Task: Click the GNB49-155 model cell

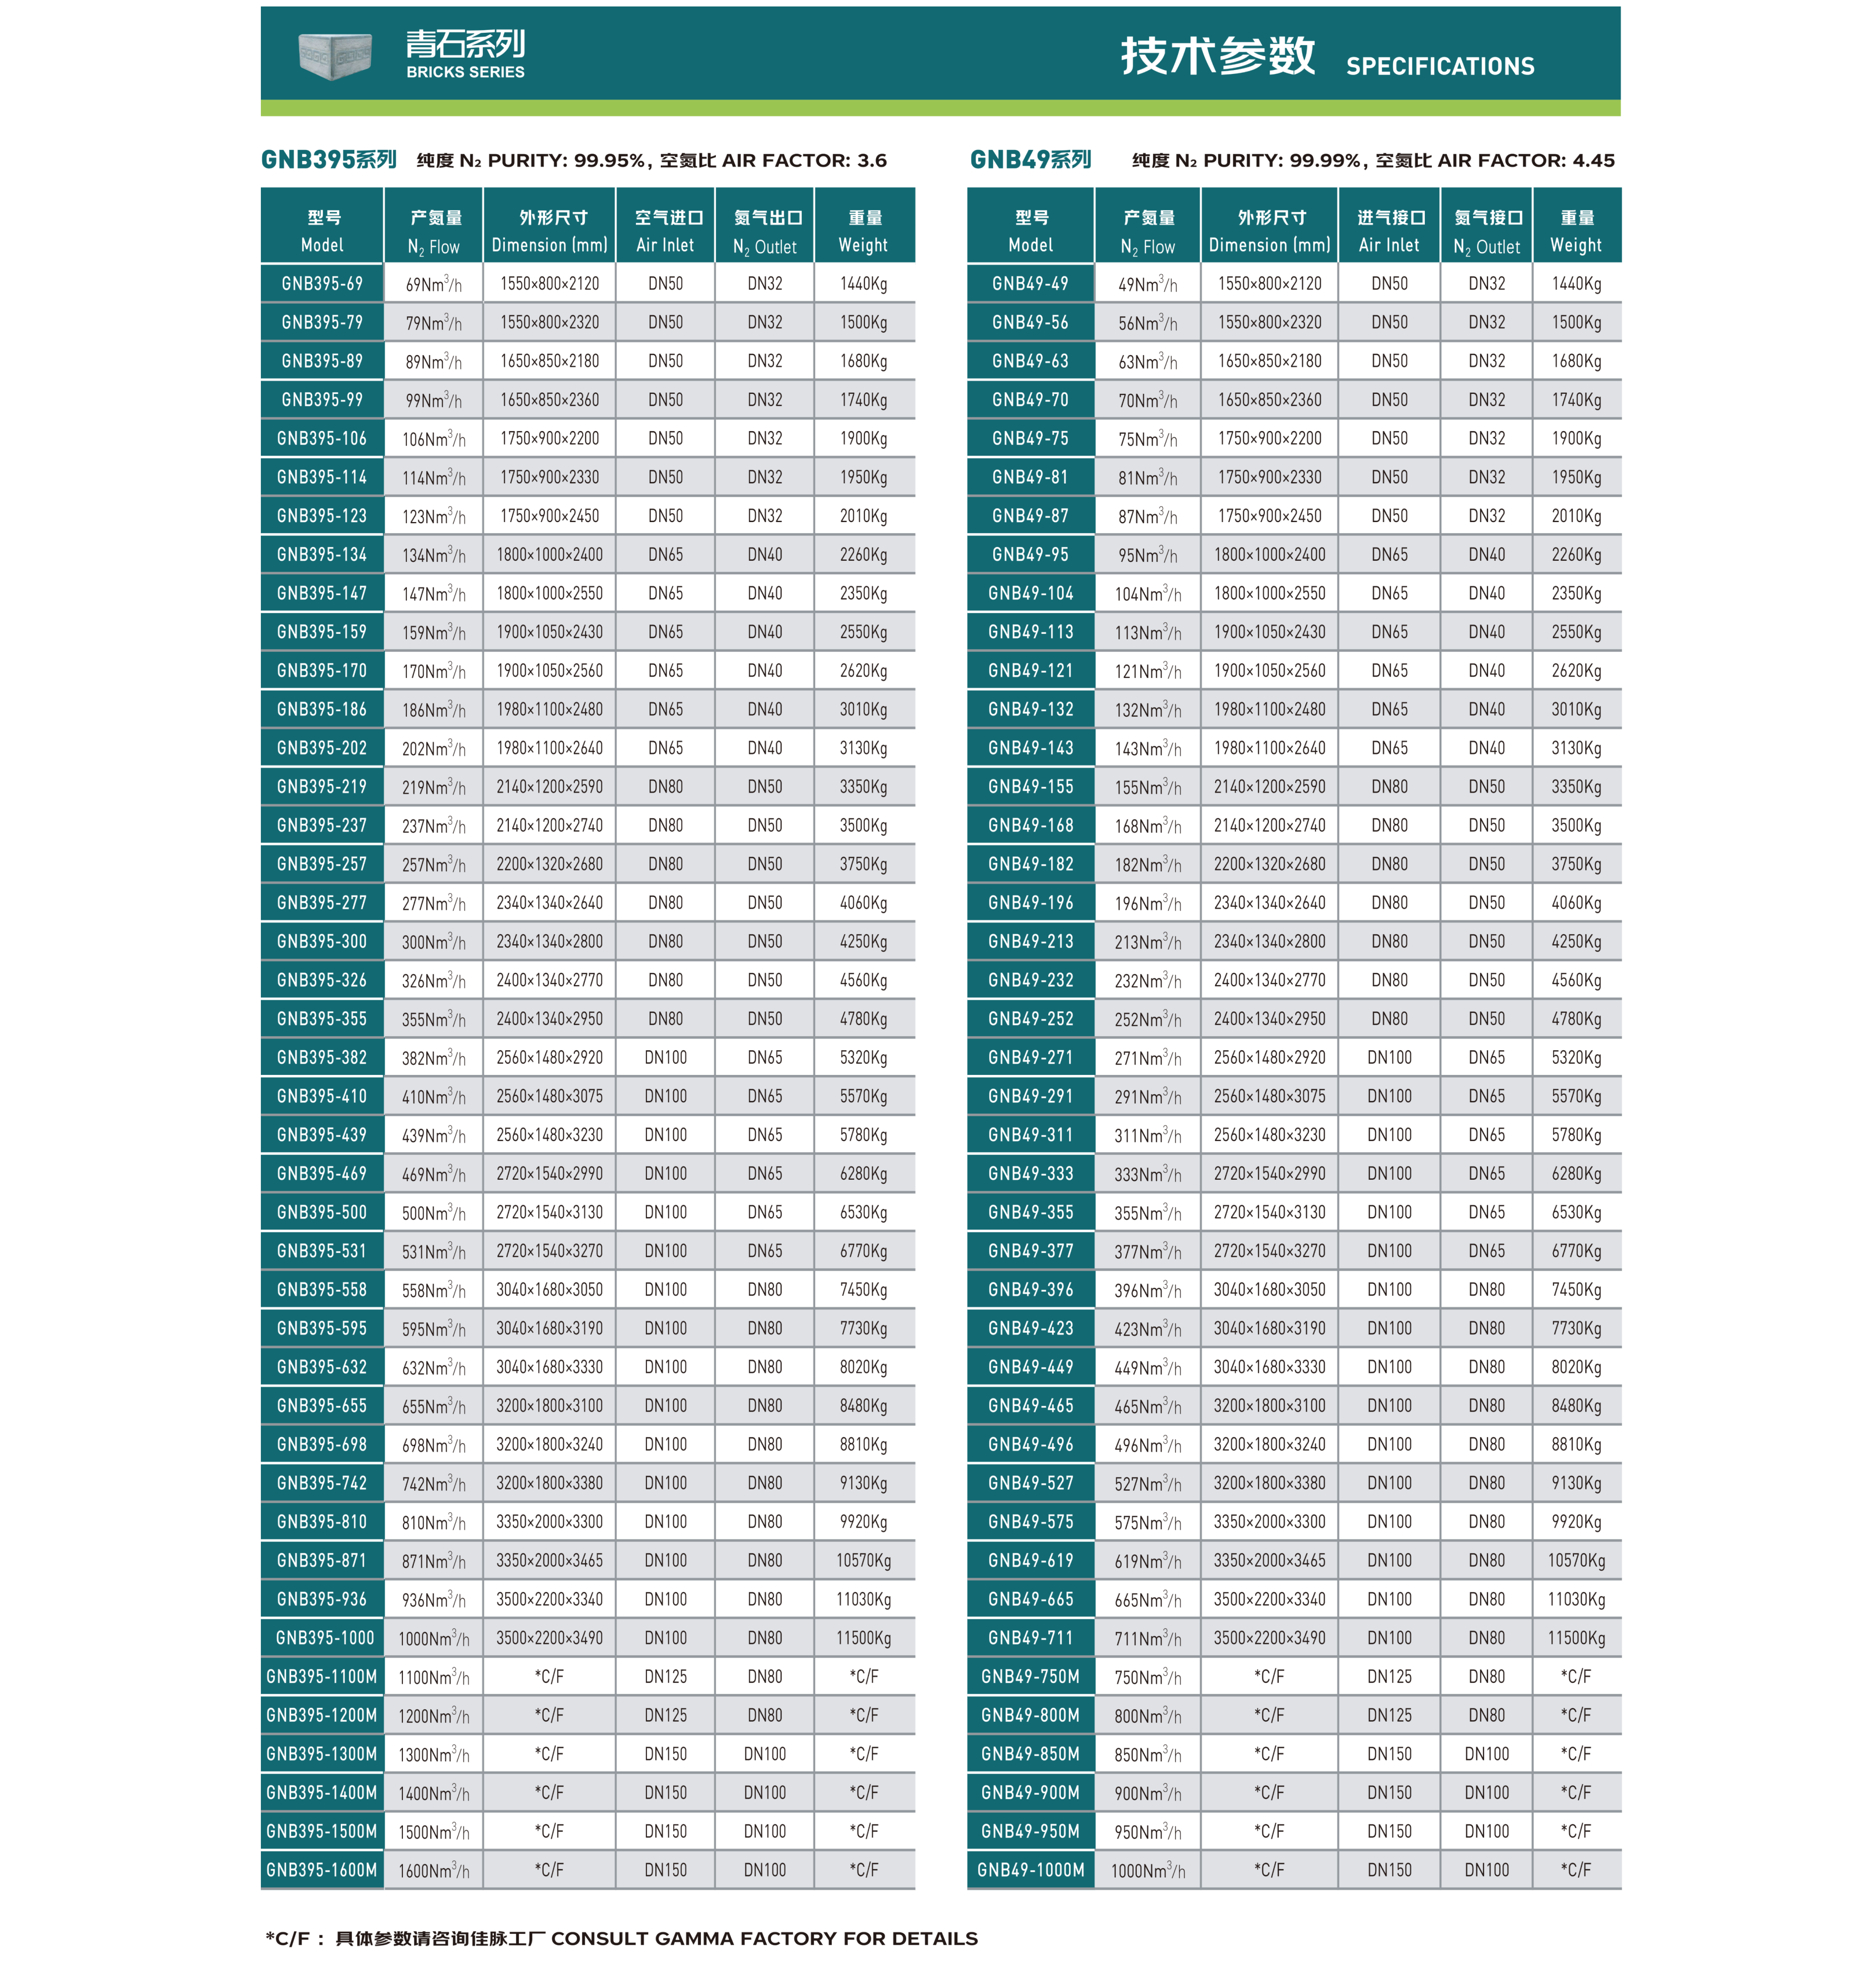Action: click(x=1030, y=787)
